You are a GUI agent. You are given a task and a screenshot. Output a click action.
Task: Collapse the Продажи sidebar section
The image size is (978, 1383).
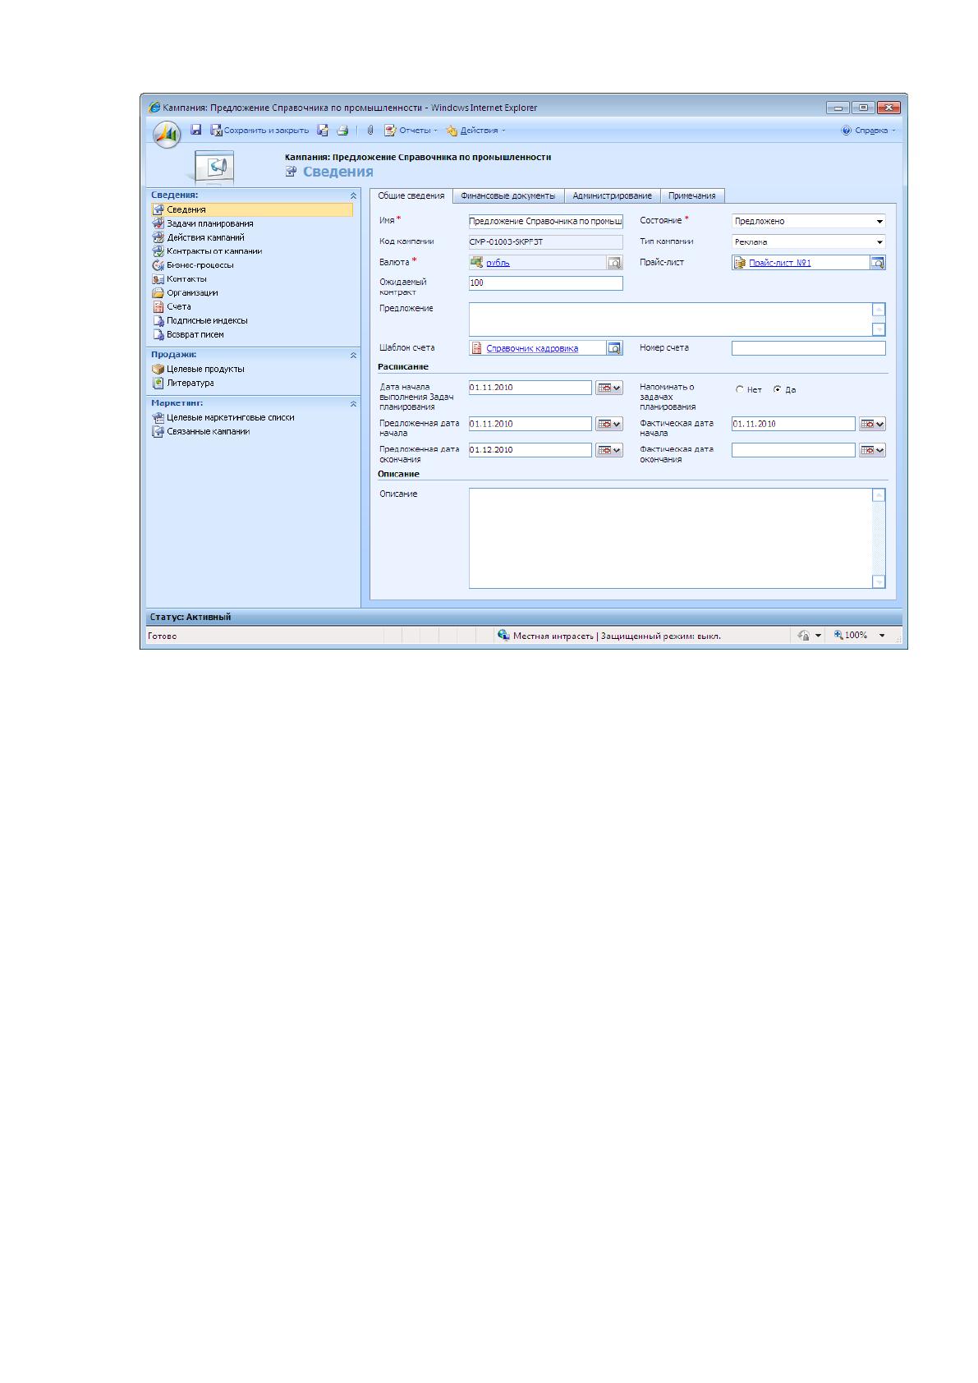click(x=354, y=356)
